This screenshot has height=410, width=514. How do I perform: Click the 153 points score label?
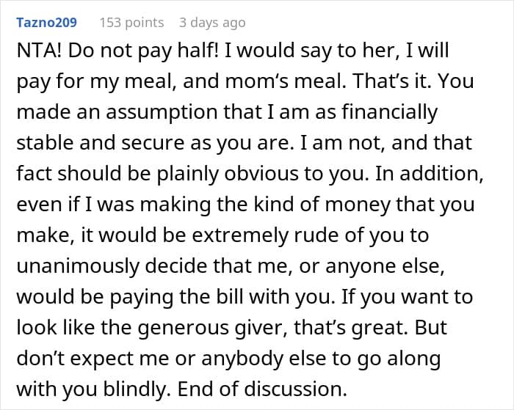(131, 23)
